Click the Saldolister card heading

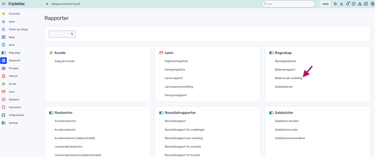(284, 113)
